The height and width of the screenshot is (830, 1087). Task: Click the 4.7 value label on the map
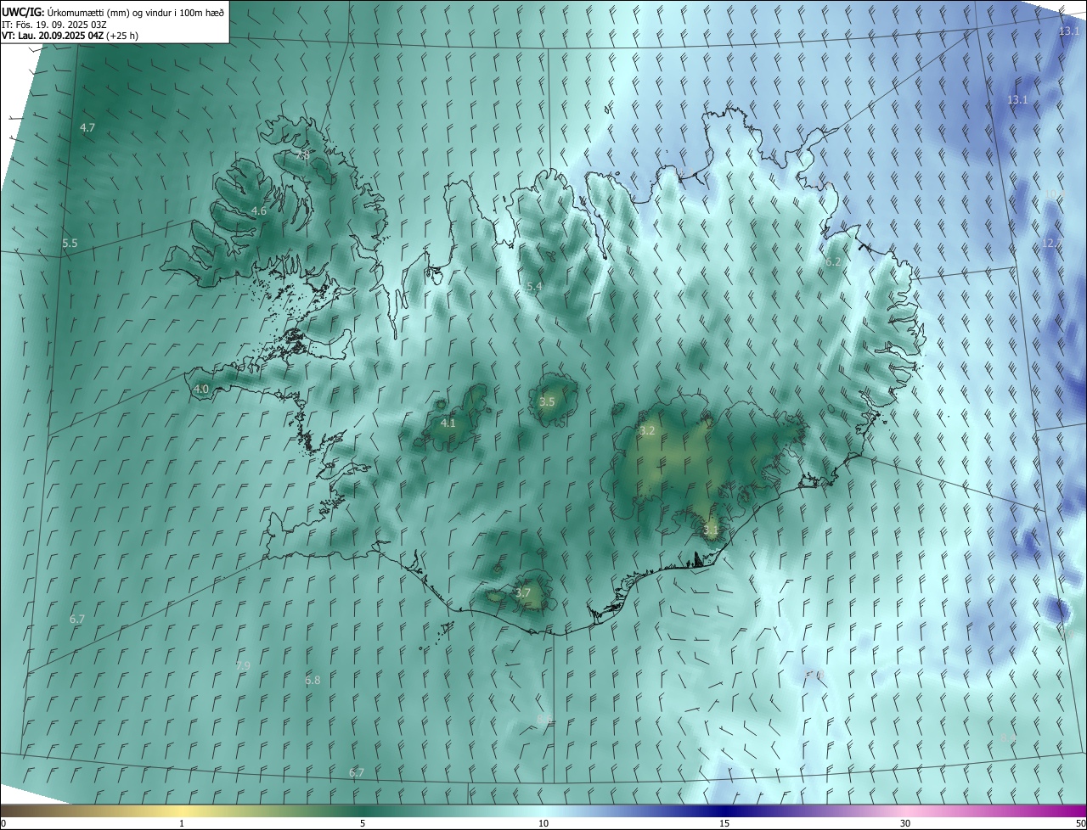[x=87, y=127]
